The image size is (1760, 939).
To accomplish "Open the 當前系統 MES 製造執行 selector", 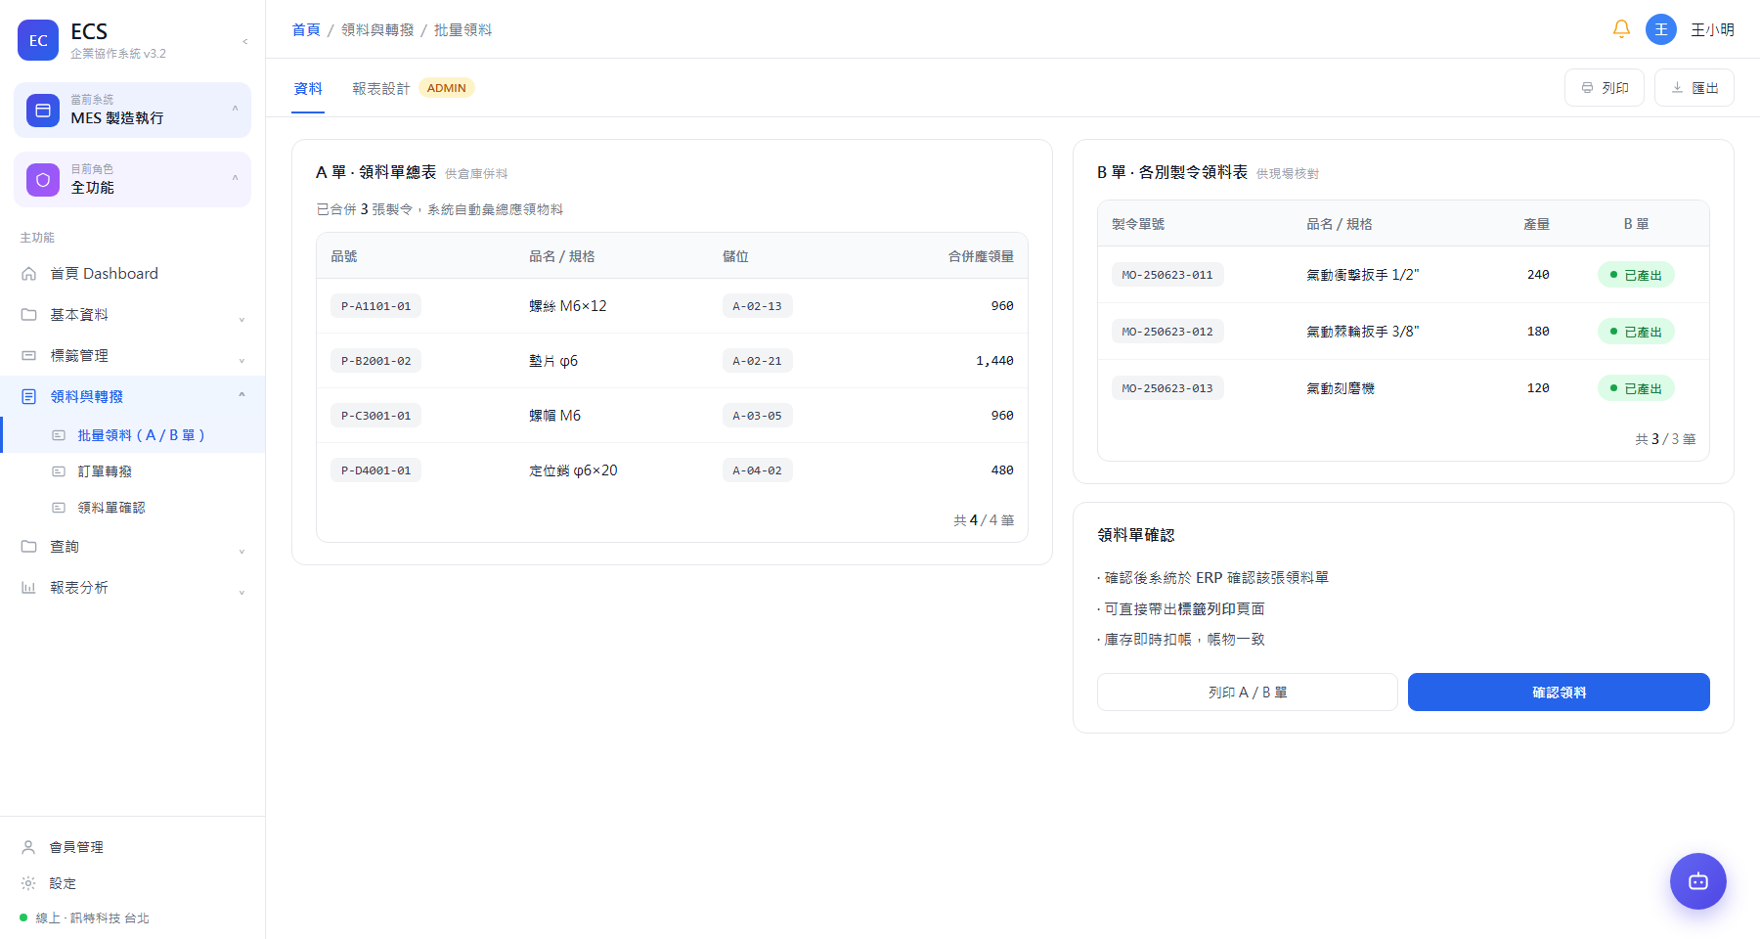I will click(132, 111).
